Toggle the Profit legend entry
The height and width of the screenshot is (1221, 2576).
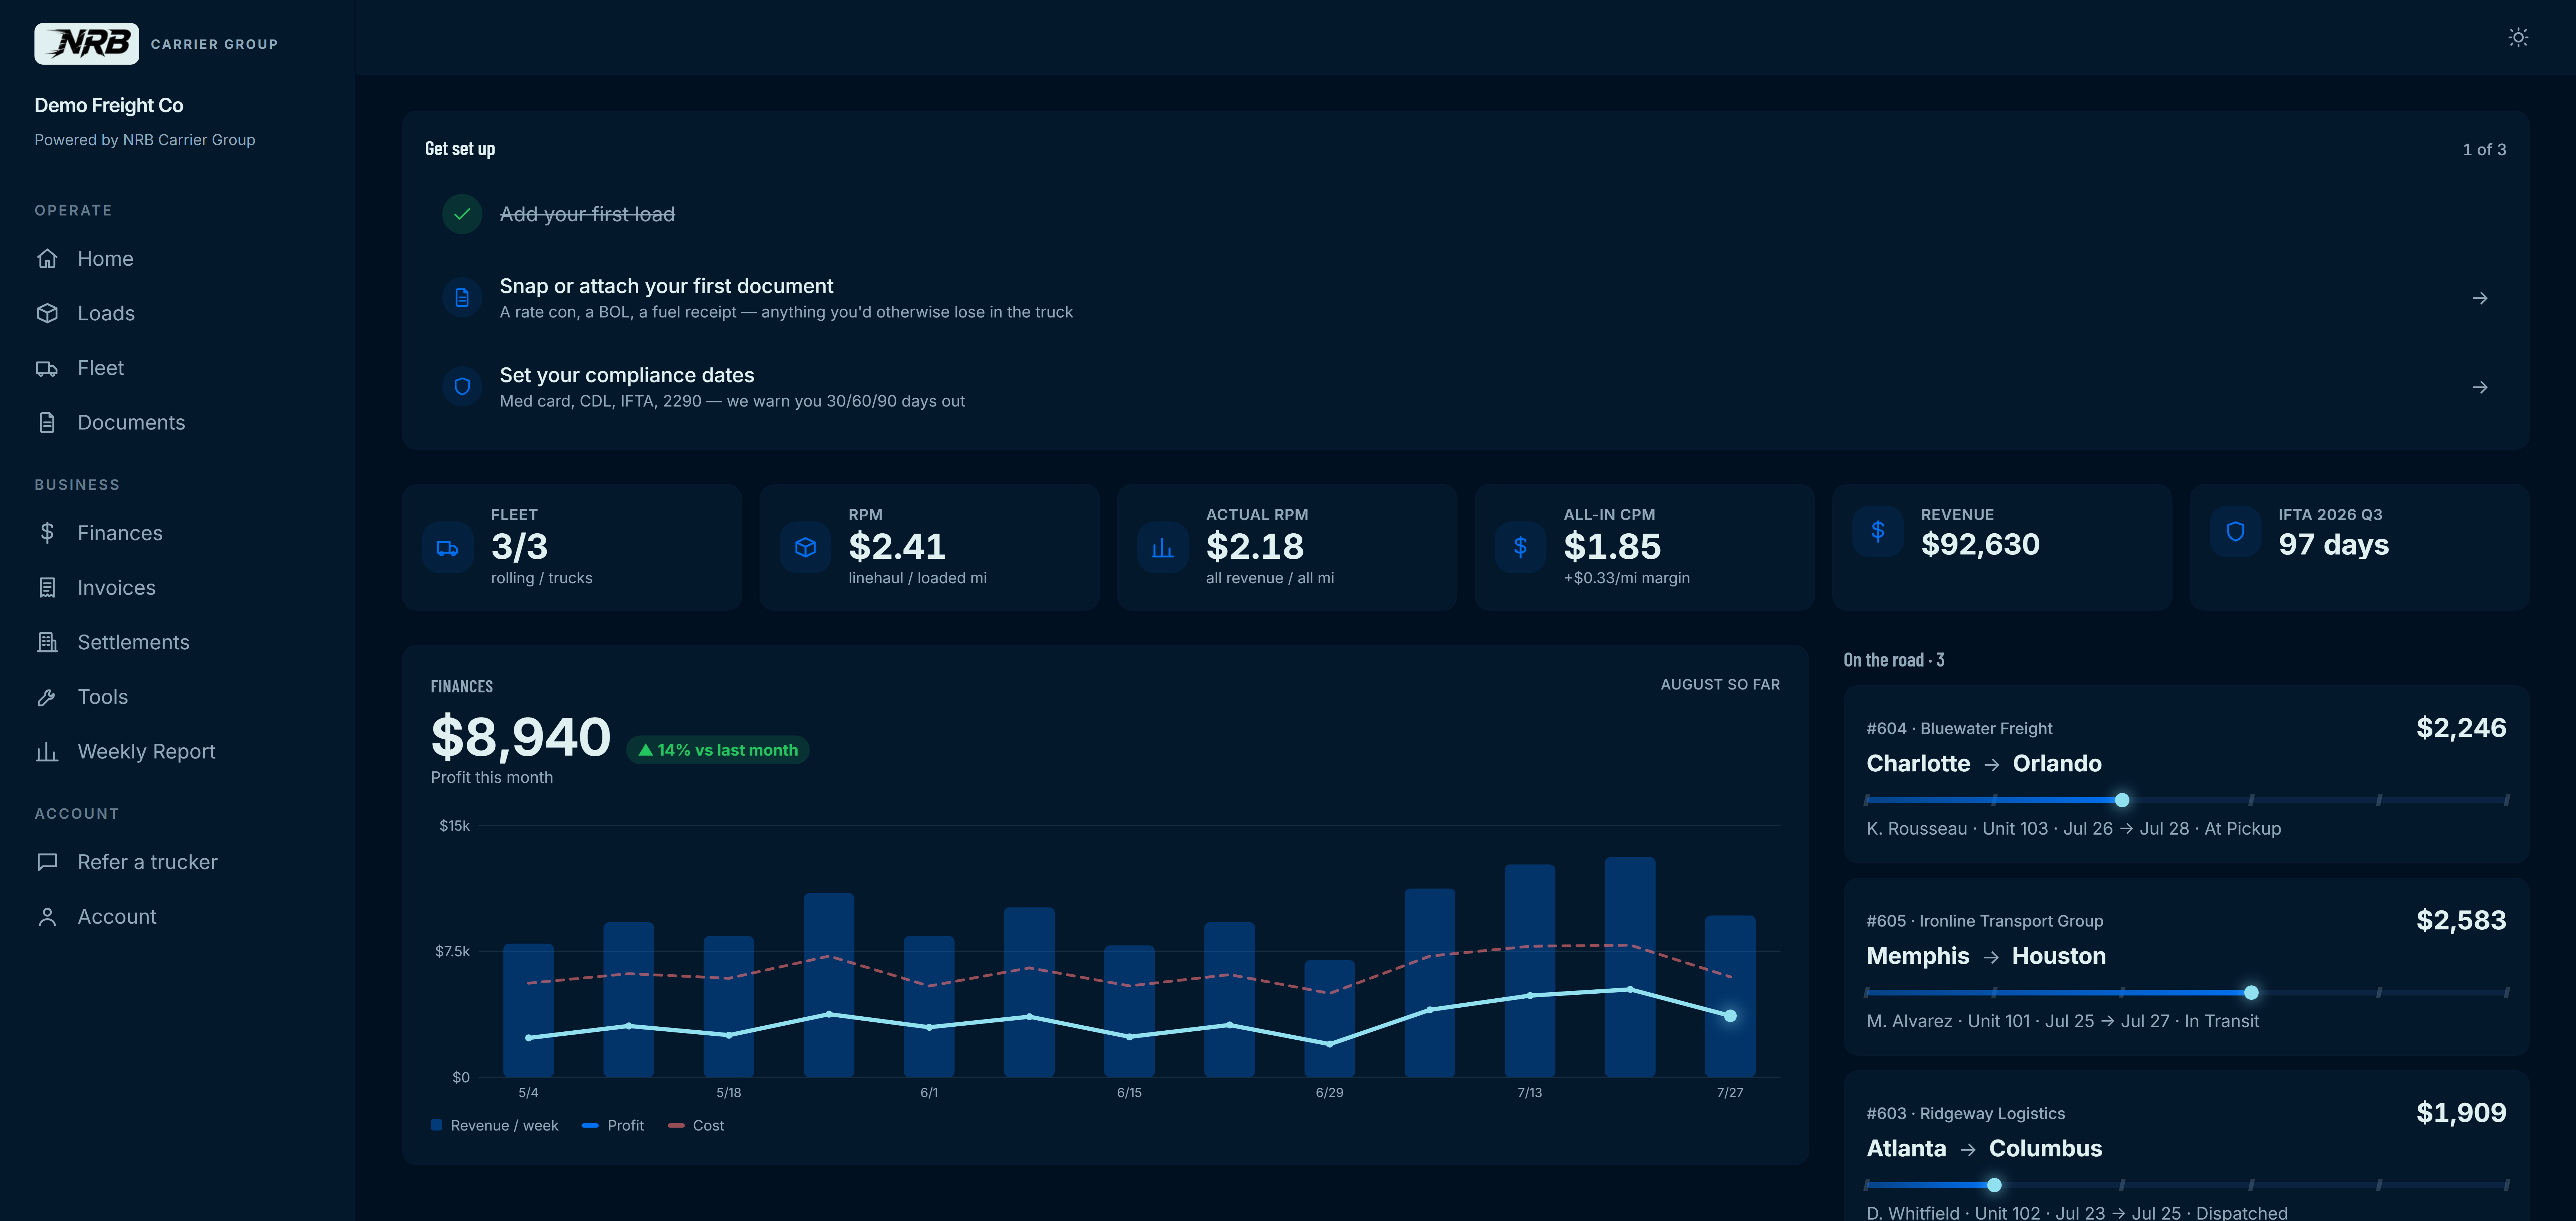coord(613,1125)
